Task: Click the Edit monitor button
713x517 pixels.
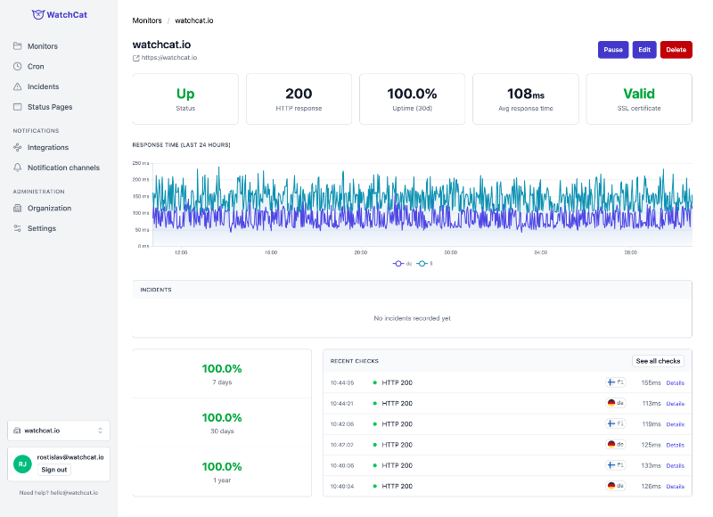Action: tap(644, 50)
